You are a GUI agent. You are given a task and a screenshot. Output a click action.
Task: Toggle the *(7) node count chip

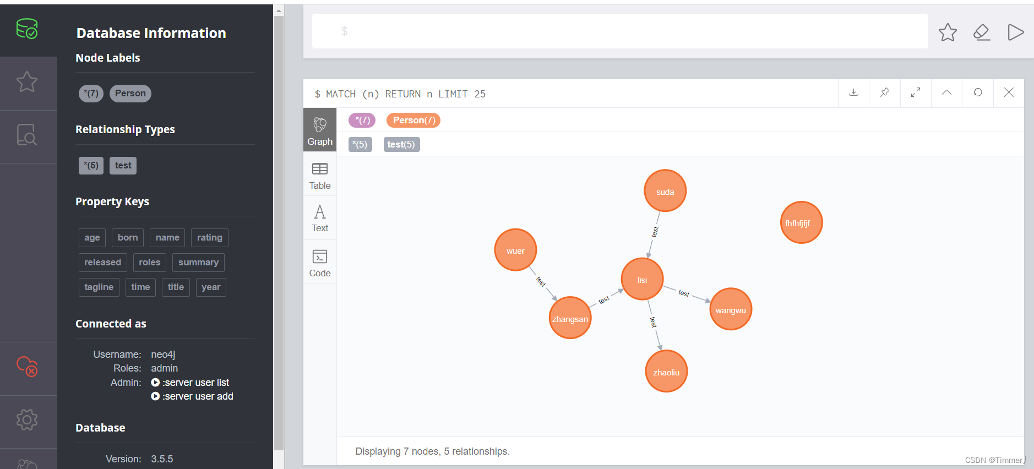coord(362,120)
